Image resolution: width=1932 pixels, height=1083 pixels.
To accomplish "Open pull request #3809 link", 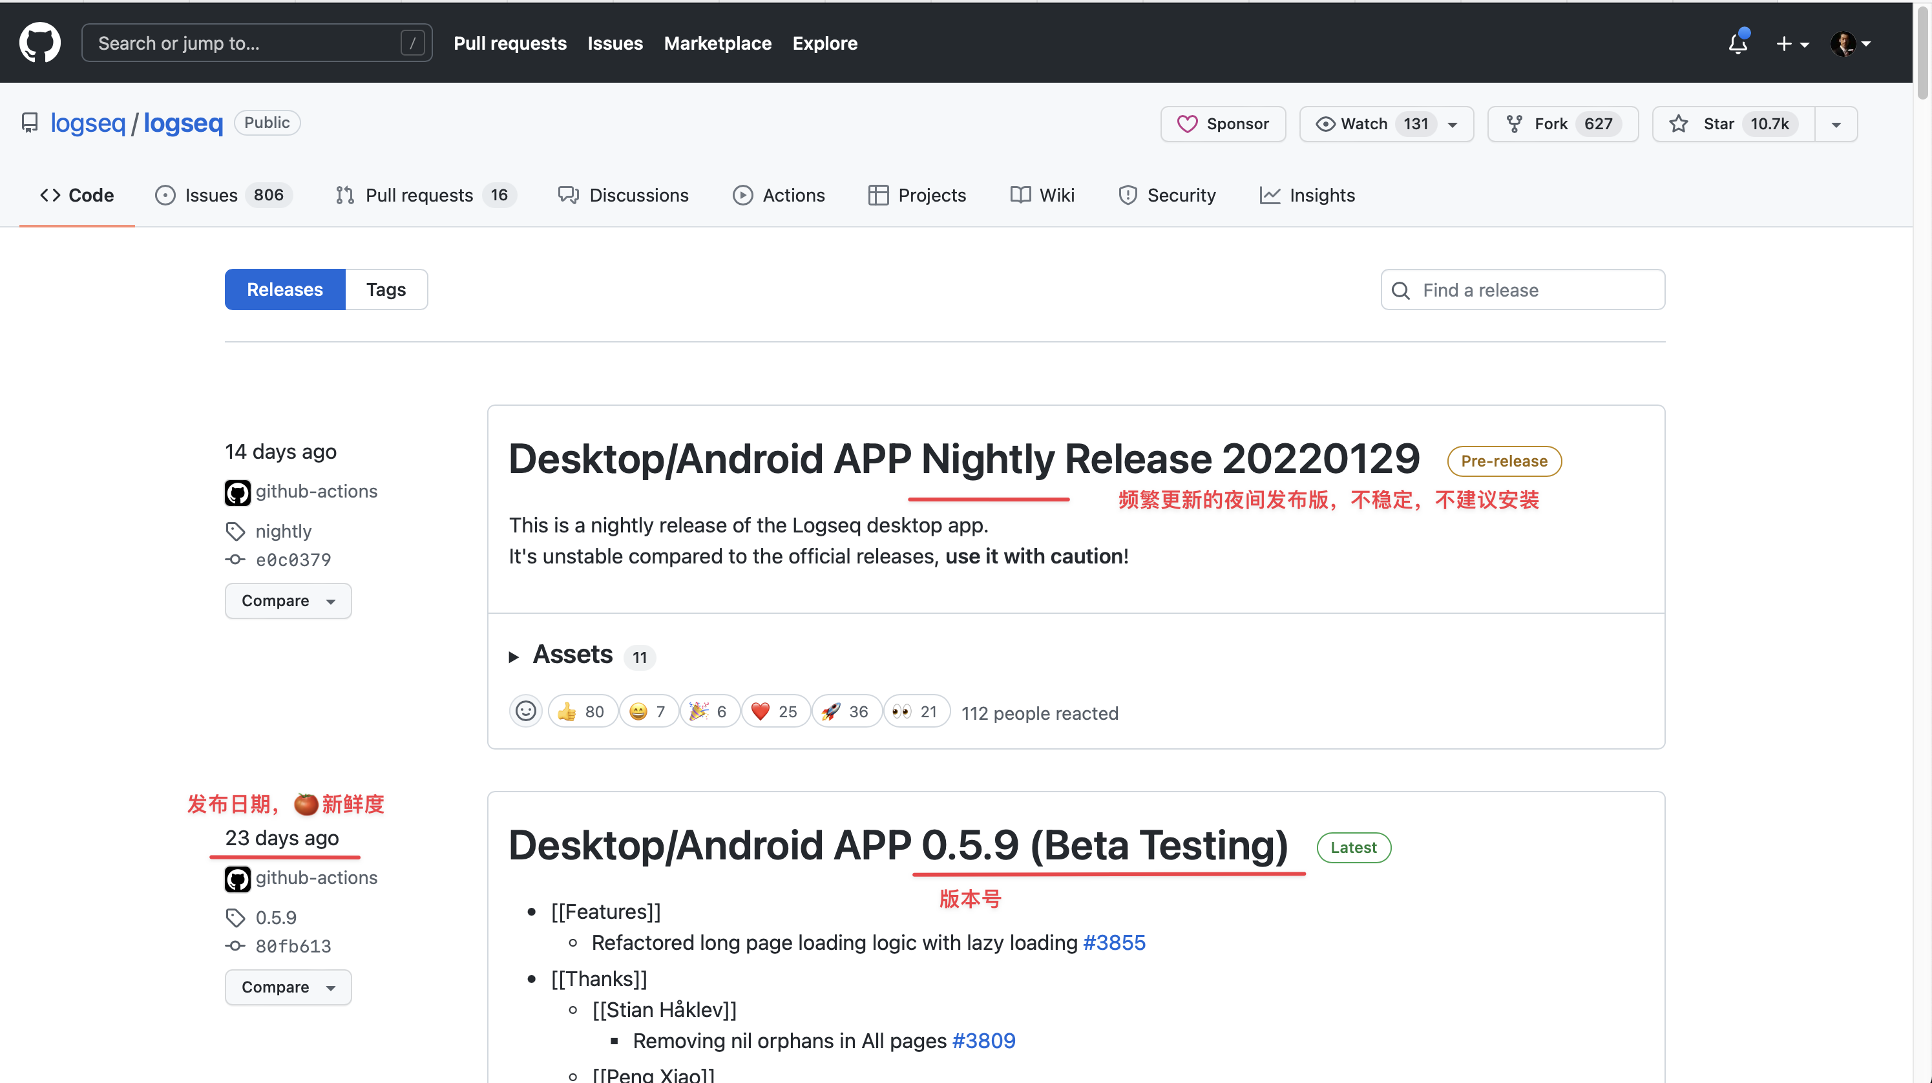I will point(983,1040).
